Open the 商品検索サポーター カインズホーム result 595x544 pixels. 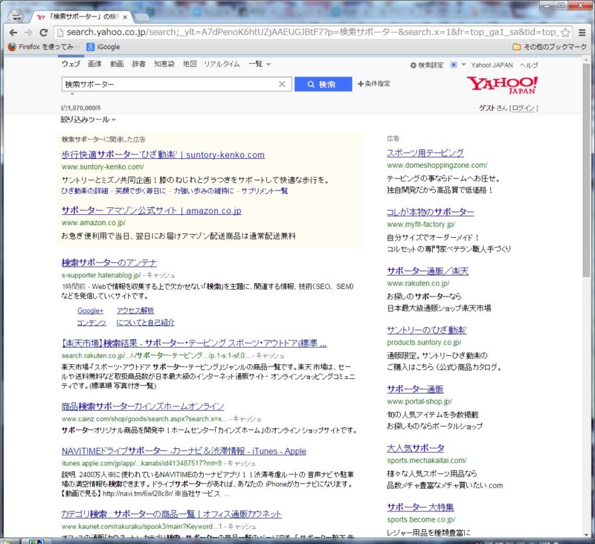click(143, 407)
